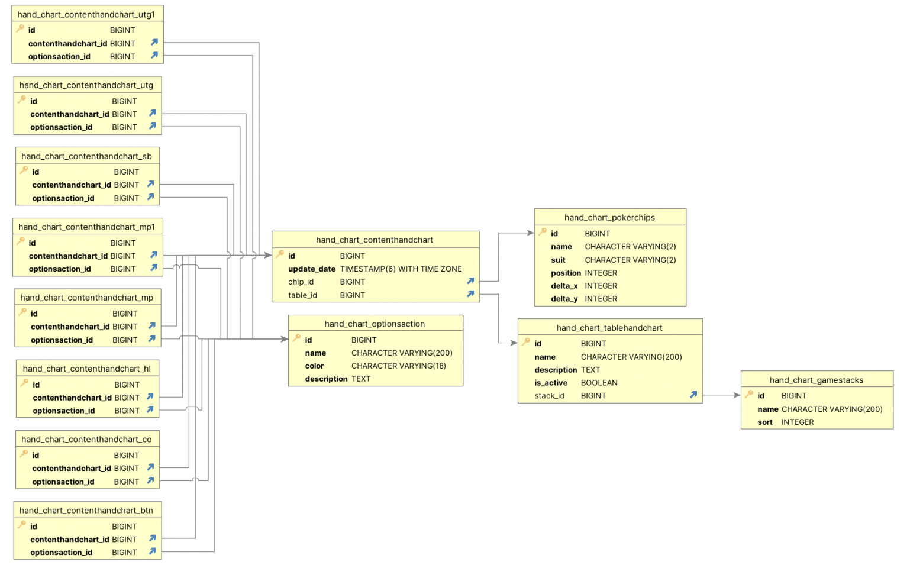Click the primary key icon in hand_chart_contenthandchart_utg1

[20, 28]
